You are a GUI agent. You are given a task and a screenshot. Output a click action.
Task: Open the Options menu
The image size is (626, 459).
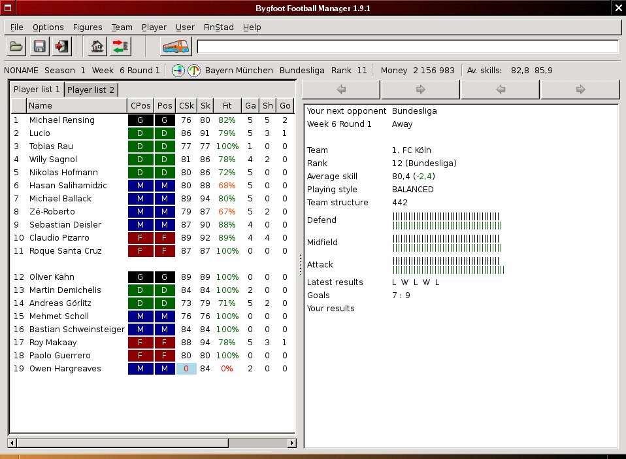(48, 27)
